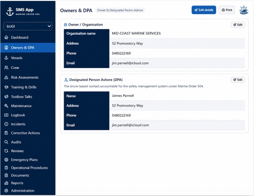Click the Maintenance wrench icon
Screen dimensions: 254x196
[x=6, y=106]
